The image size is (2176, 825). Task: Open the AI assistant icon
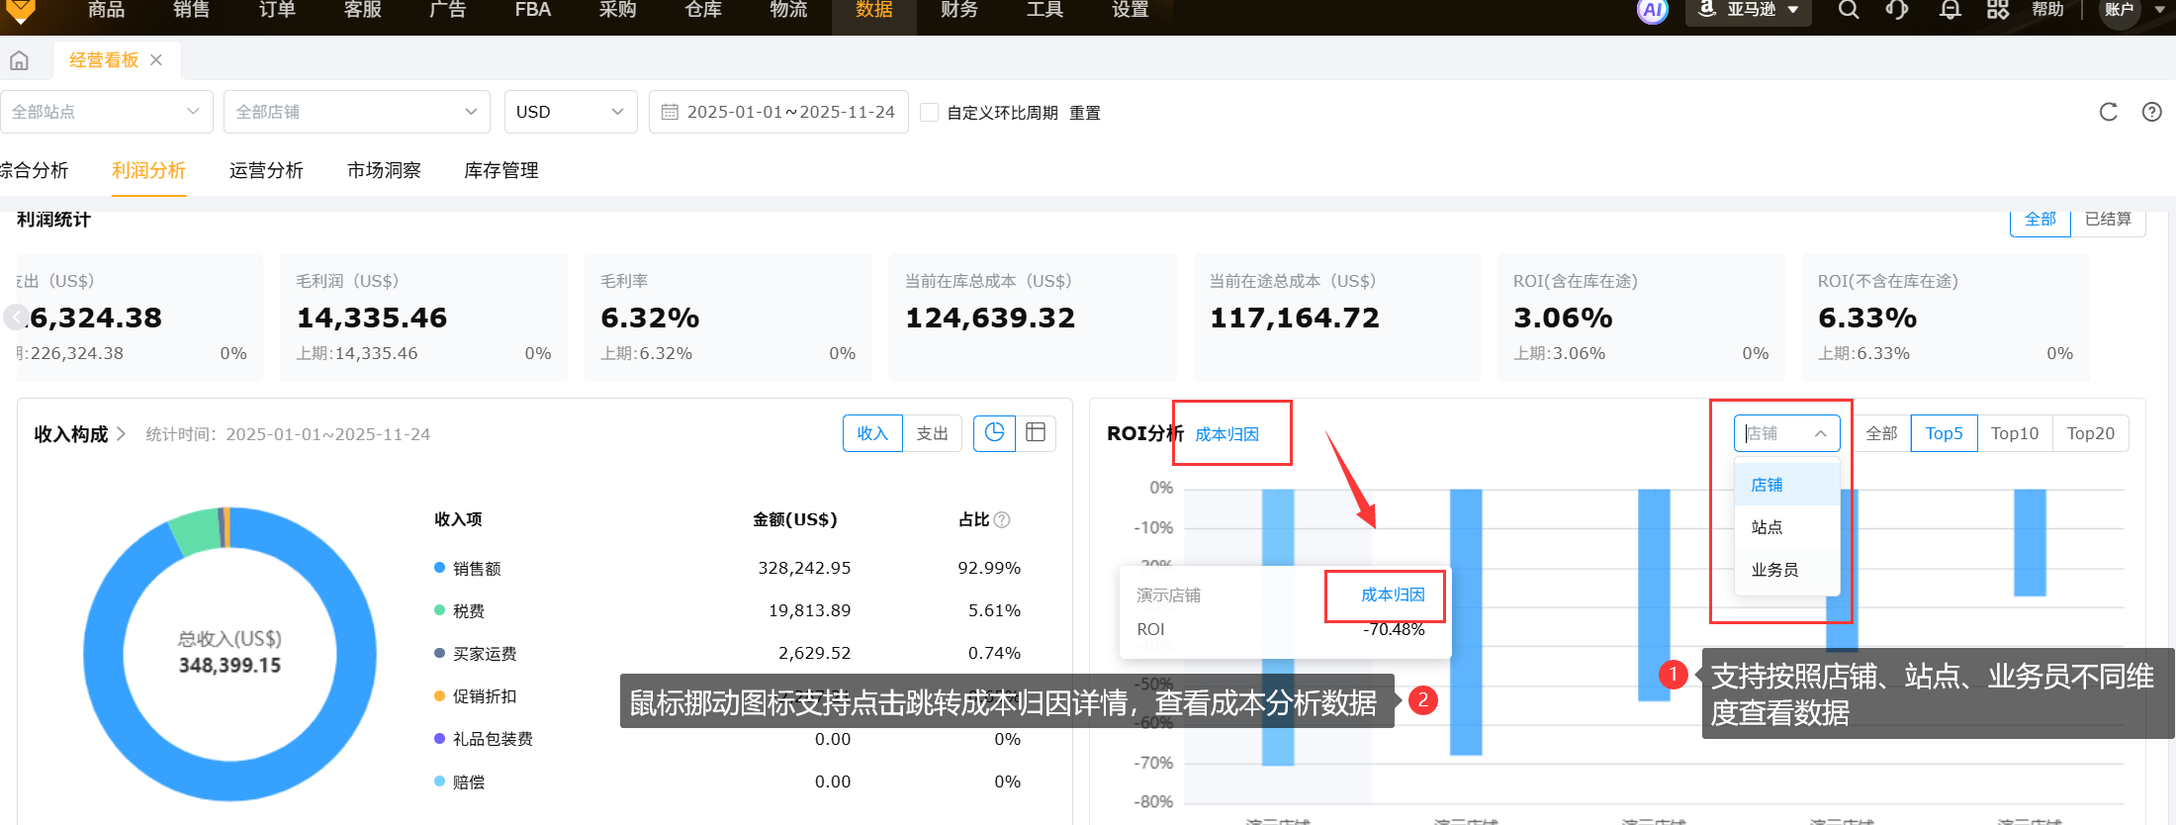tap(1653, 11)
